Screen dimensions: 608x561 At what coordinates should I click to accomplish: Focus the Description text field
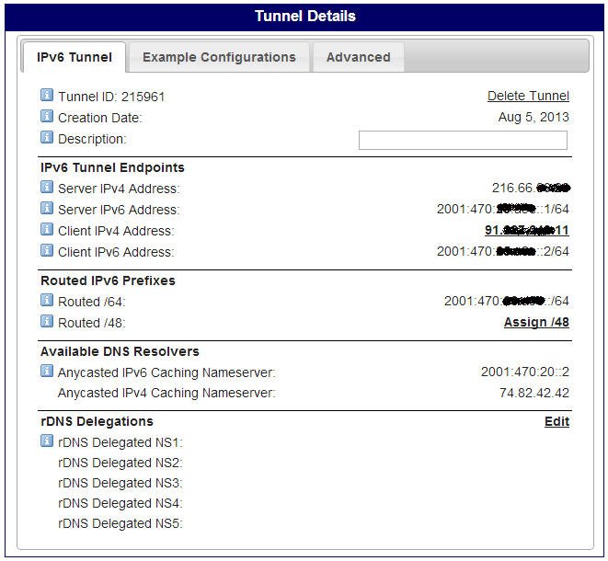[x=463, y=140]
